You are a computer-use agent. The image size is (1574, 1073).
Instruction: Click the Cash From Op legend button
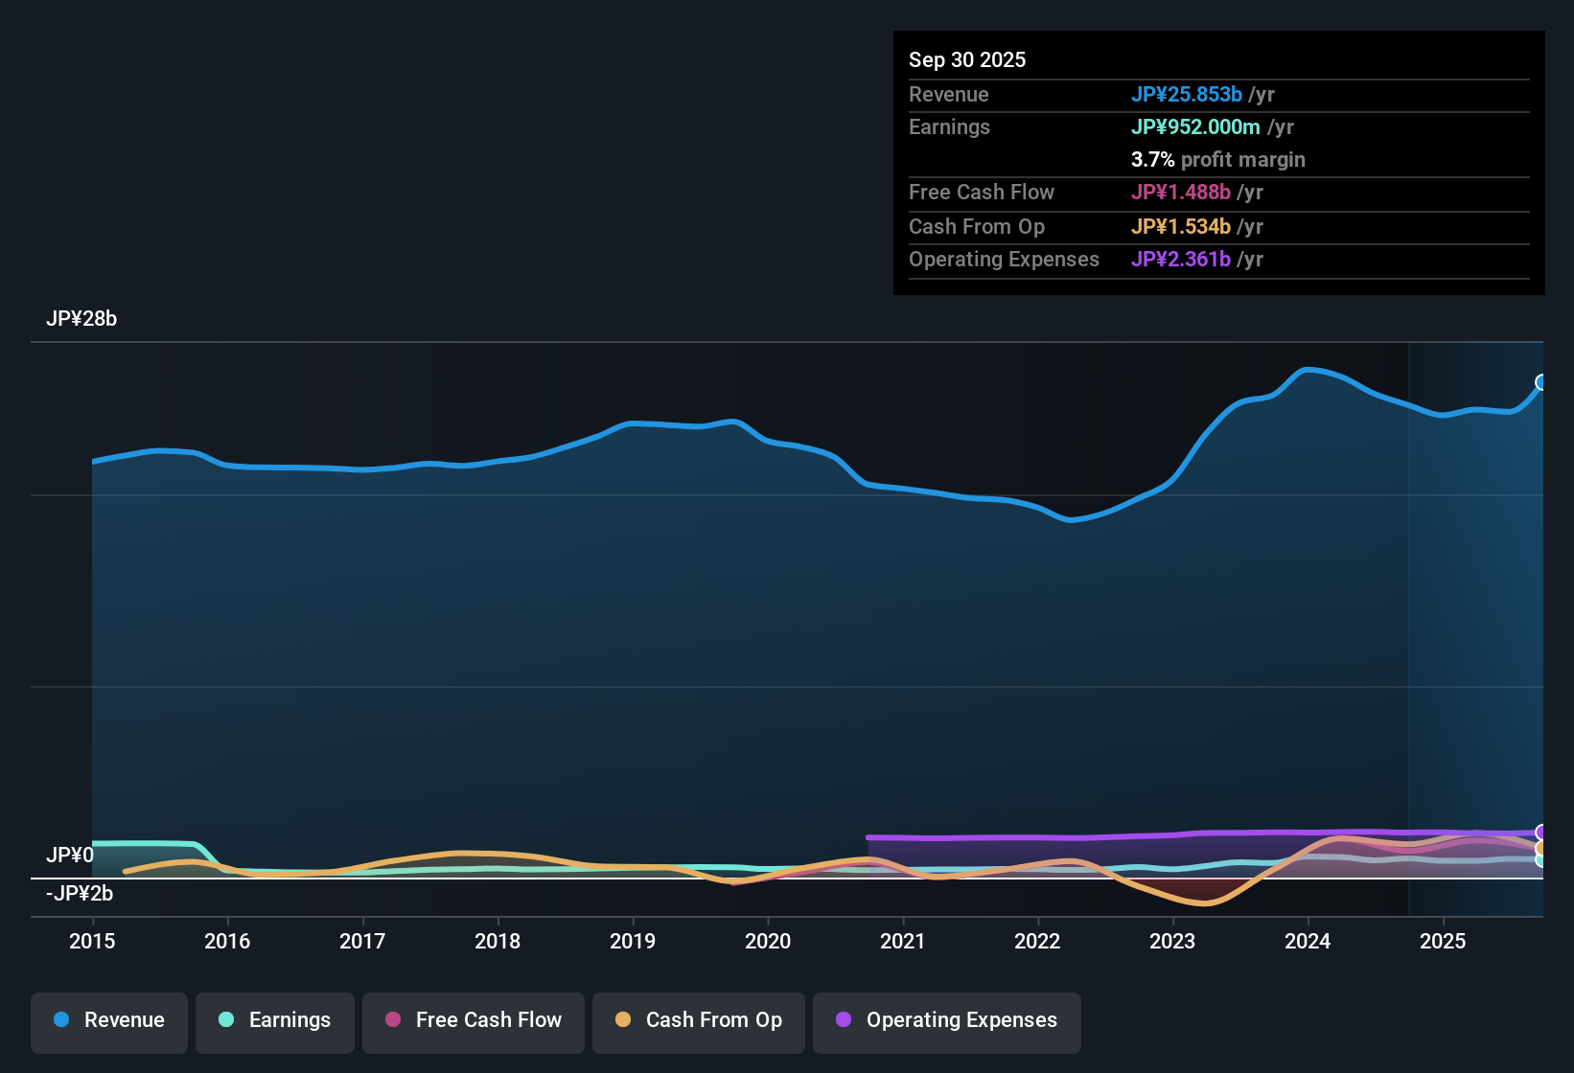pyautogui.click(x=698, y=1021)
